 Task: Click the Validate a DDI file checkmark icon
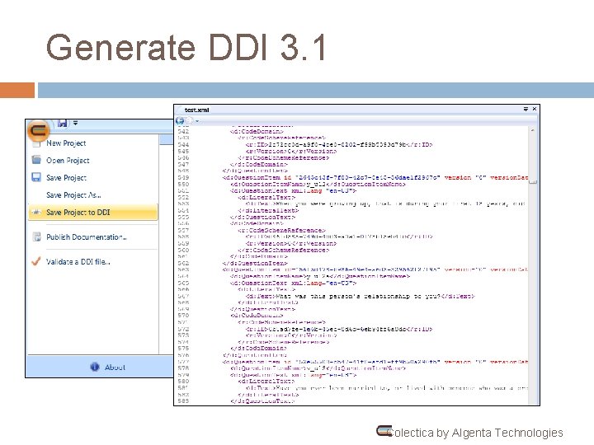coord(36,261)
